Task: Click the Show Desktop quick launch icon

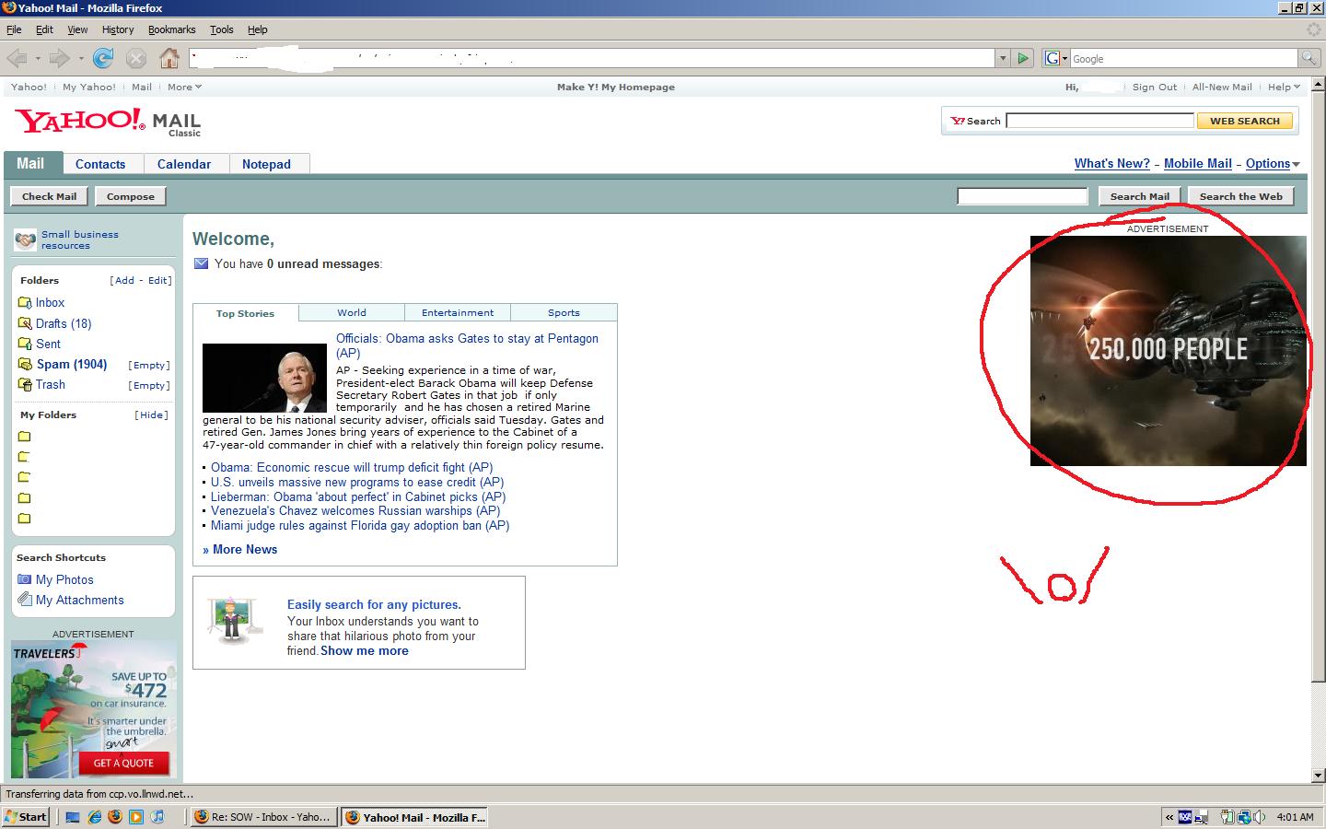Action: click(73, 816)
